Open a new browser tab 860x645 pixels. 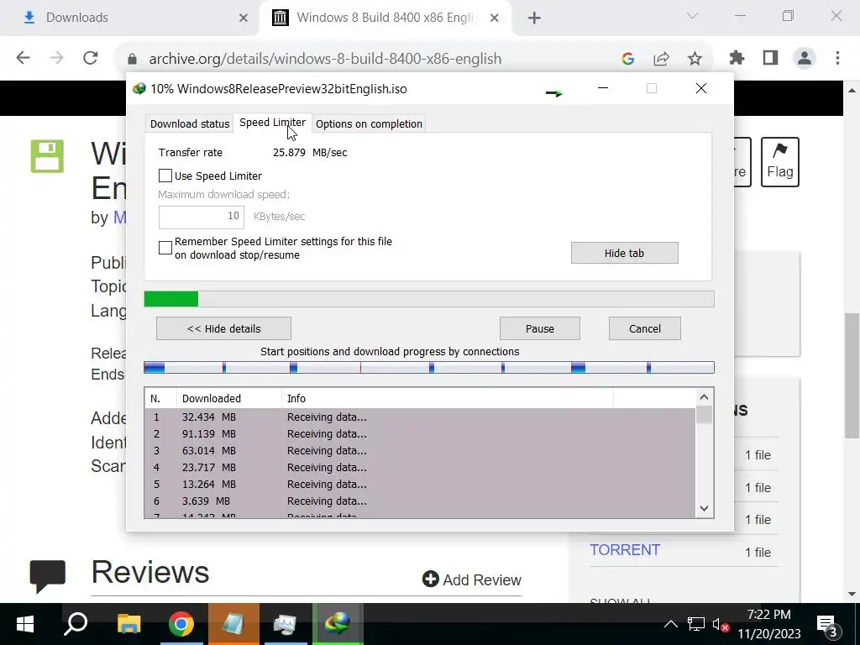(x=534, y=18)
